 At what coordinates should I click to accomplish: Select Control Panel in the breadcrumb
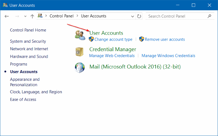coord(61,16)
